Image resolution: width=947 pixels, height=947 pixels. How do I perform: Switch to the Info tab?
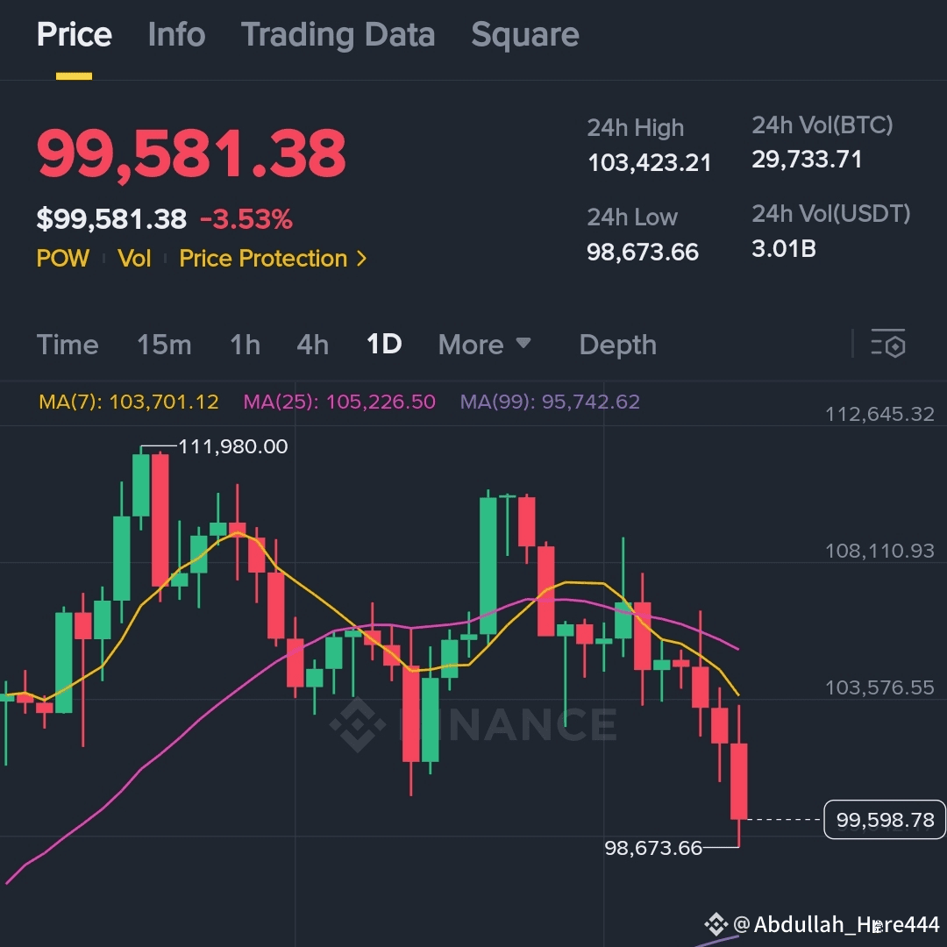click(x=176, y=35)
